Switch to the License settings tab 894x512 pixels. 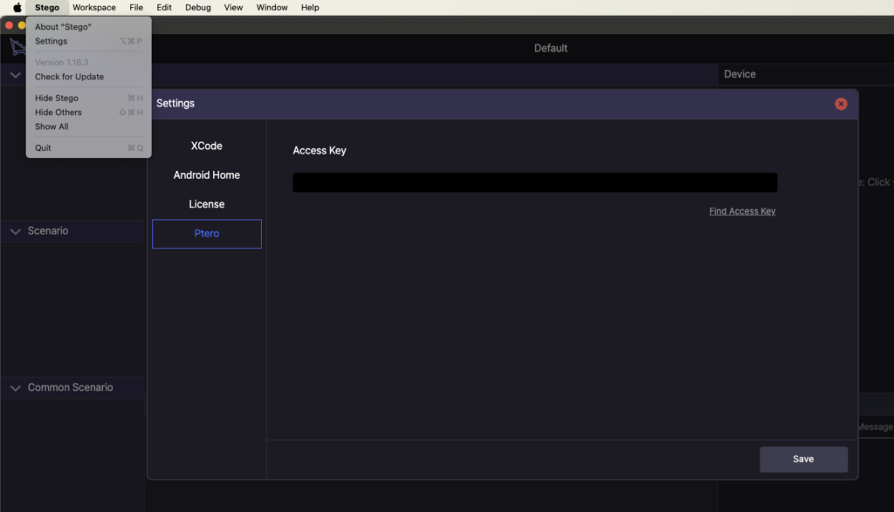[x=206, y=204]
